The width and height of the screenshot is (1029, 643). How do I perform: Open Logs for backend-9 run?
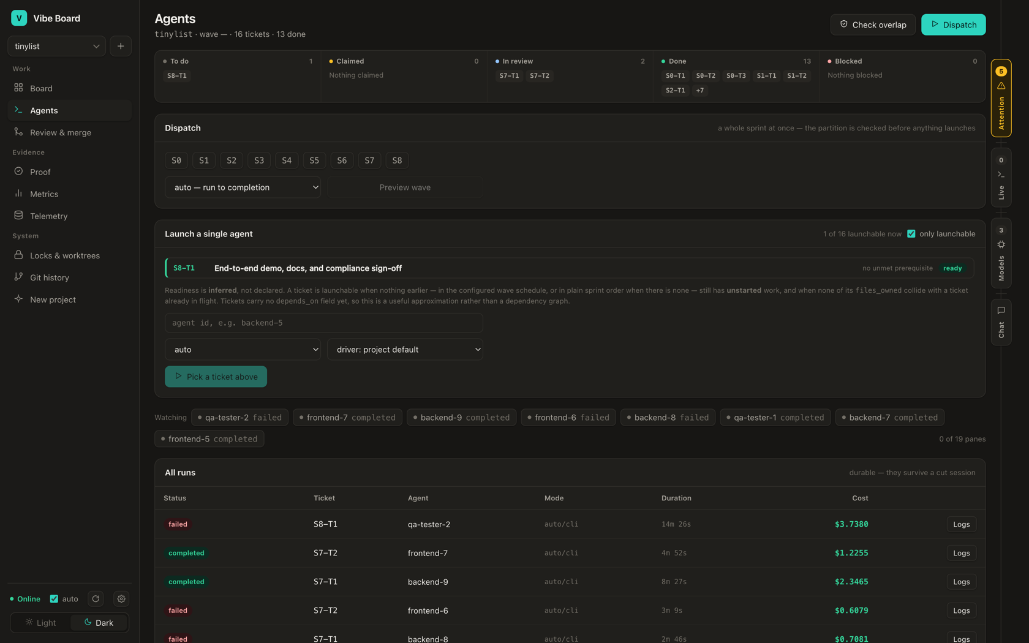point(961,582)
